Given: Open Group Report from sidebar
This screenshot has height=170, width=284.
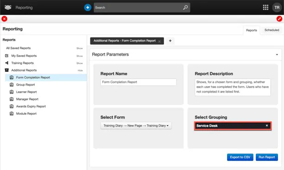Looking at the screenshot, I should pyautogui.click(x=25, y=85).
